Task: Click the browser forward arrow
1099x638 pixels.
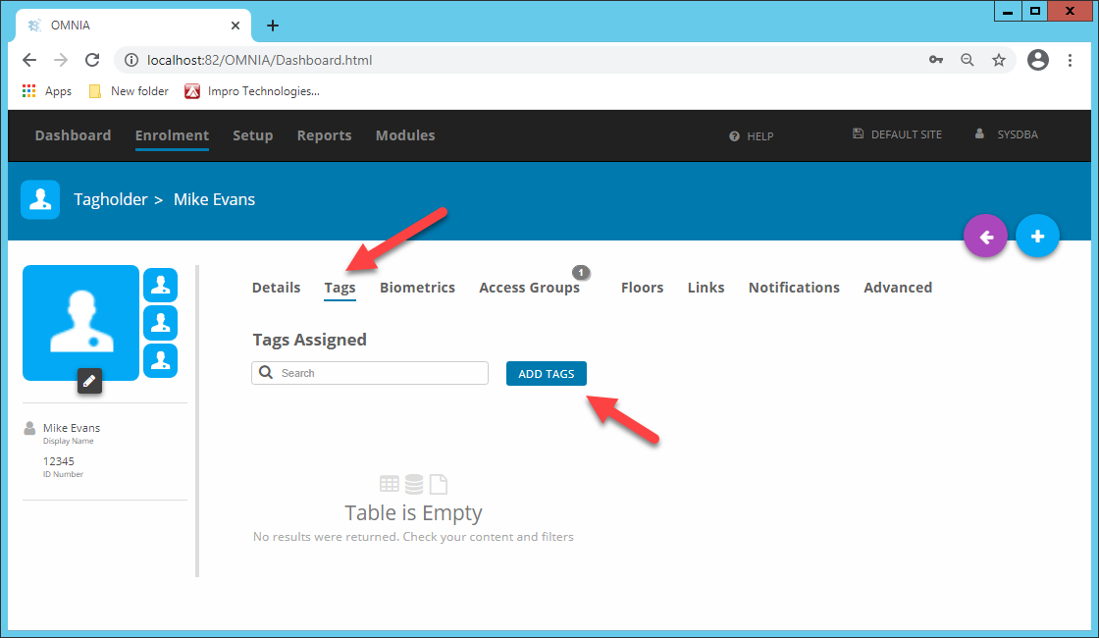Action: point(61,60)
